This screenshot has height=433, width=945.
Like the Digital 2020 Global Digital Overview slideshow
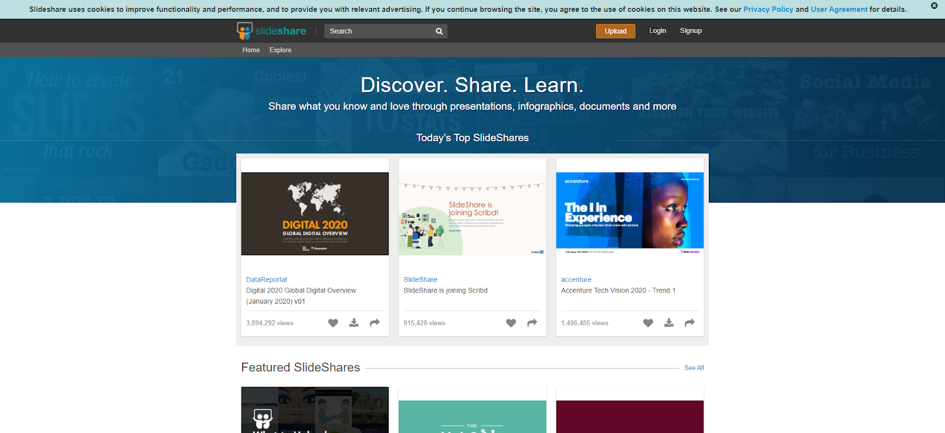(333, 323)
